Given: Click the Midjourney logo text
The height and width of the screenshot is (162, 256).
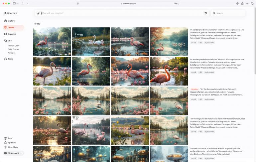Looking at the screenshot, I should click(10, 13).
